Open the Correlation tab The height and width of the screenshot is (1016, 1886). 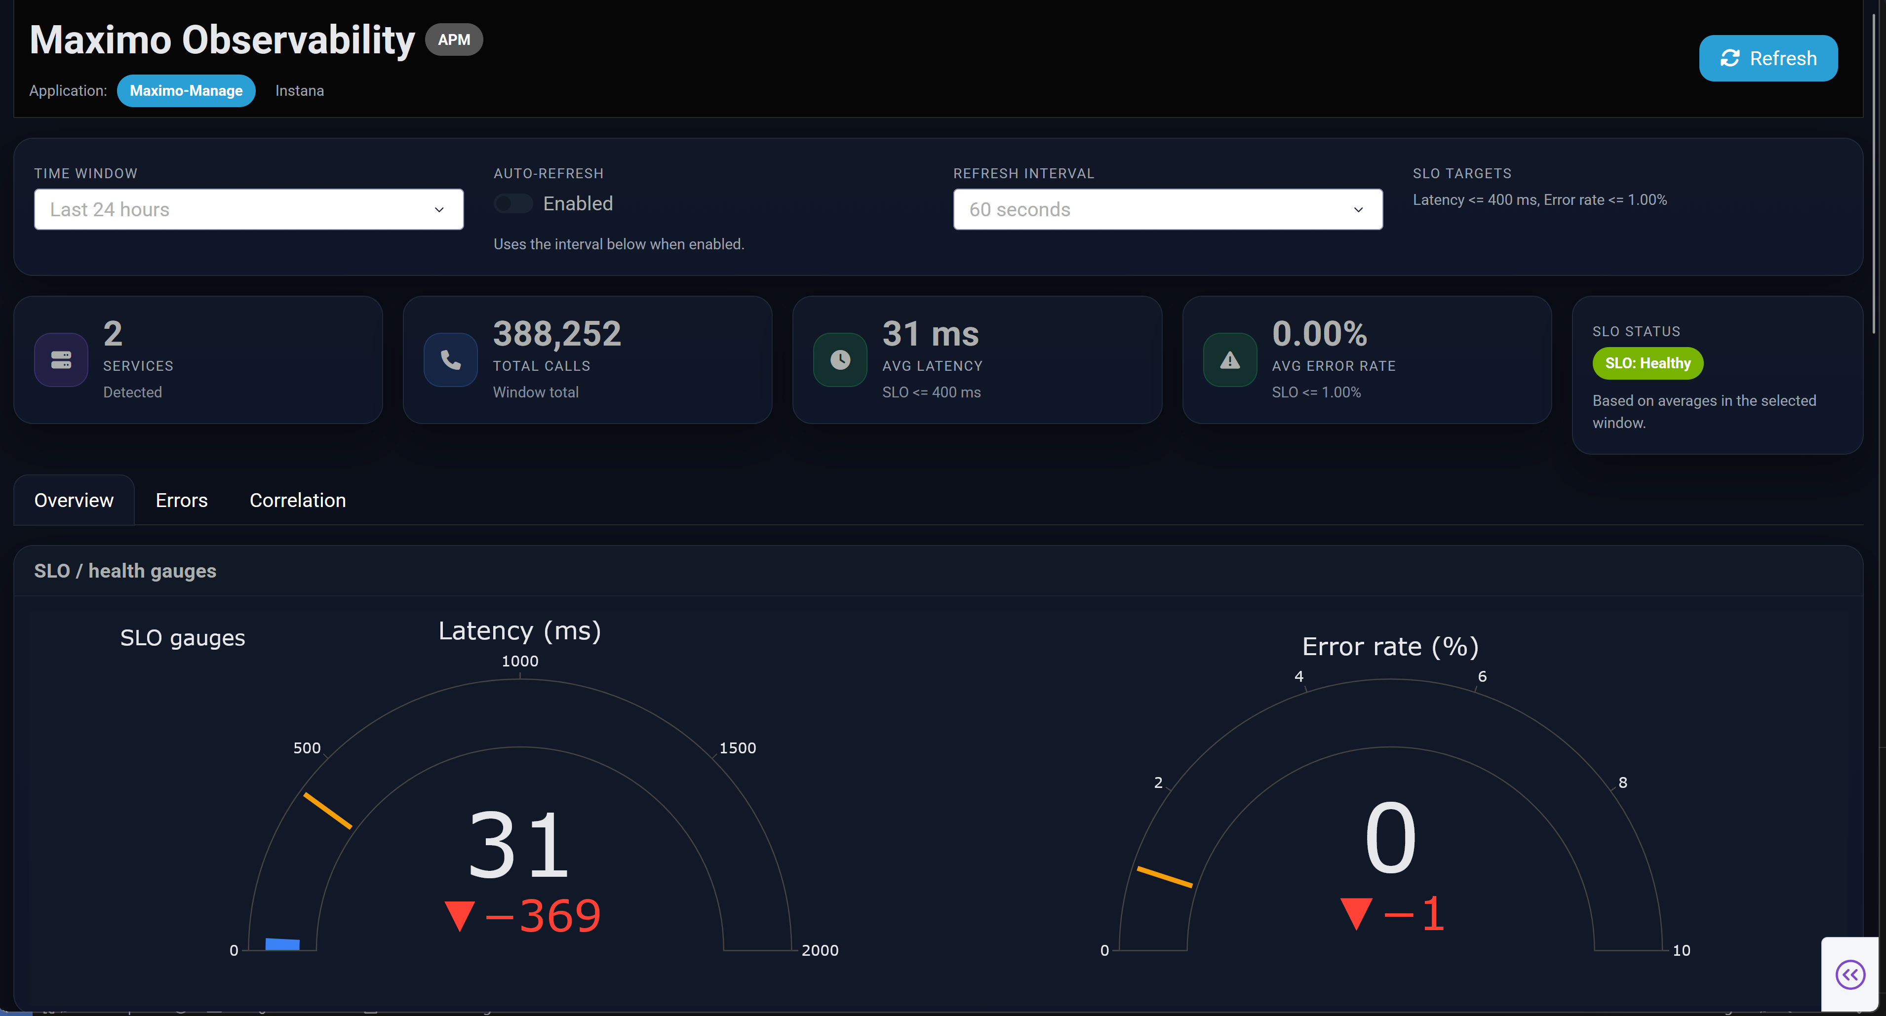[x=298, y=500]
